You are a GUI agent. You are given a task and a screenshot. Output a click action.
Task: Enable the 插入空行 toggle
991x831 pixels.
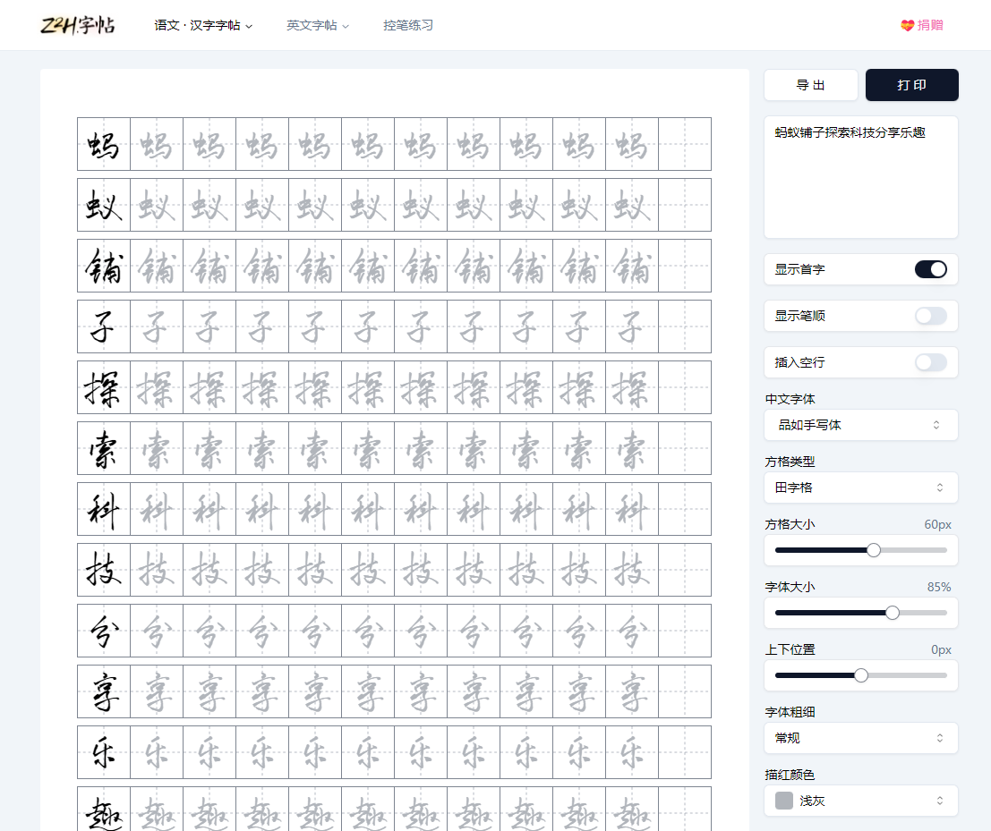point(931,362)
